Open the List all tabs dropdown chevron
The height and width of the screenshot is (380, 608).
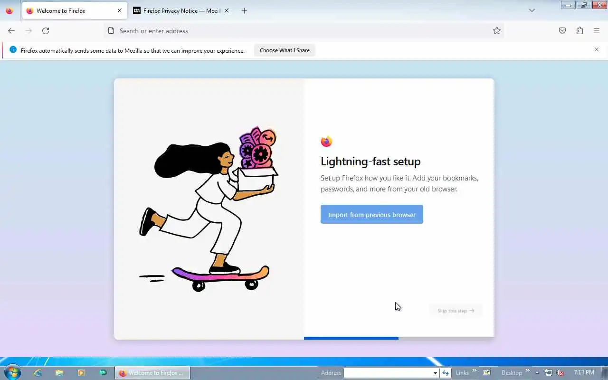click(x=532, y=10)
